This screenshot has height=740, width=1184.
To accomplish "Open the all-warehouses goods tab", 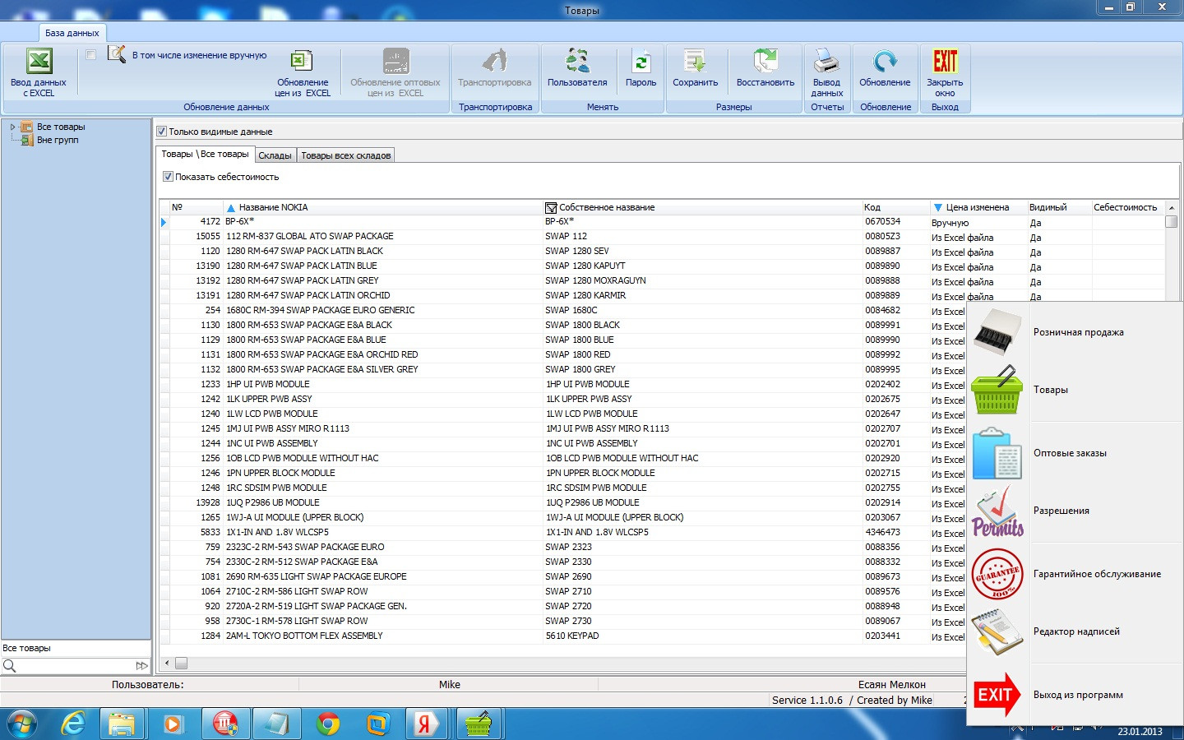I will click(345, 155).
